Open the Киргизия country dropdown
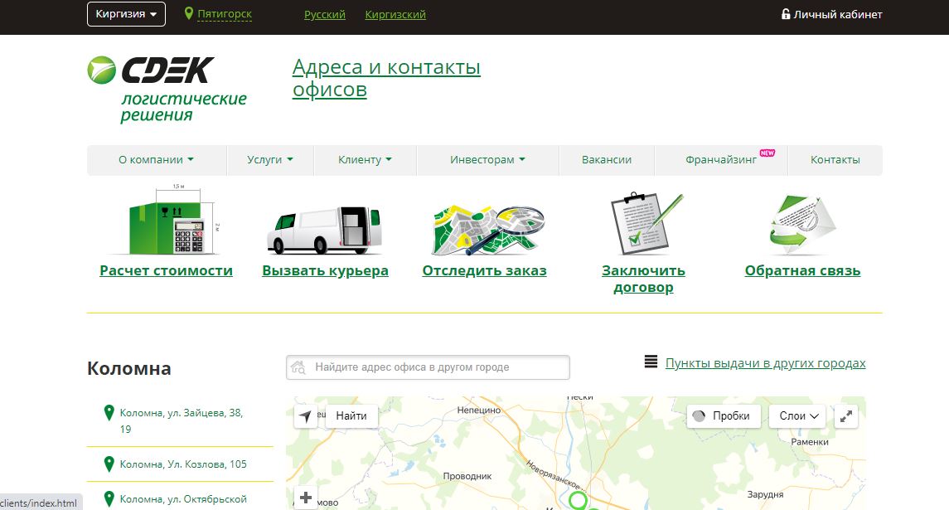 126,14
